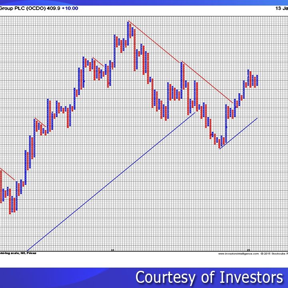Open the www.investorsintelligence.com link

pos(238,254)
